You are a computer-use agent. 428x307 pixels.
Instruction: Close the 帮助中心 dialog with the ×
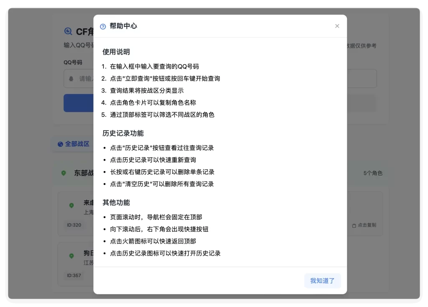tap(337, 26)
